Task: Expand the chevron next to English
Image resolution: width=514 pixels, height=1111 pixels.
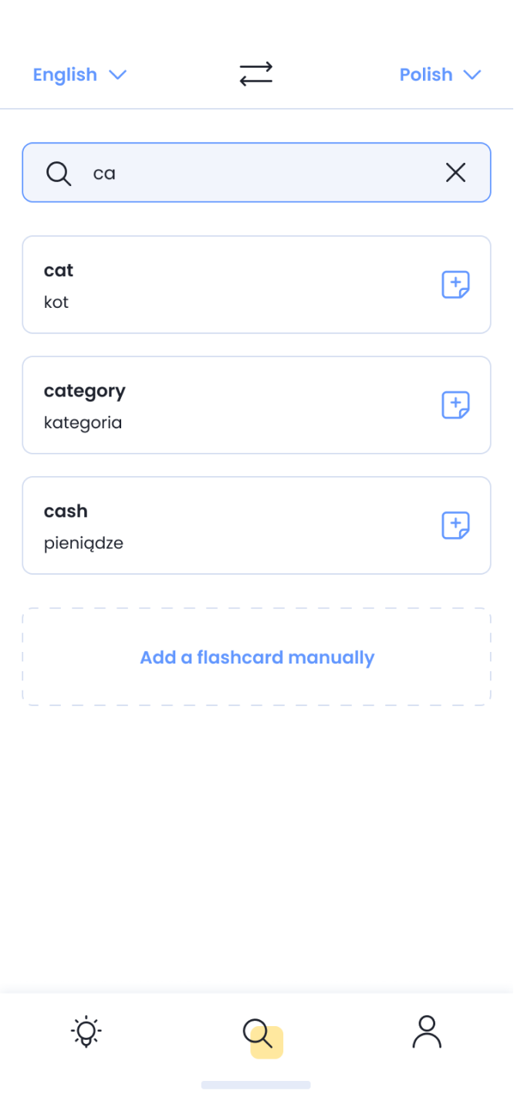Action: coord(118,75)
